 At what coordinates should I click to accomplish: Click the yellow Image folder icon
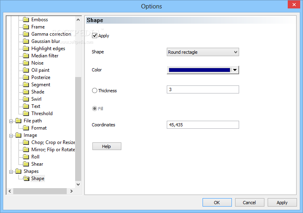click(18, 135)
